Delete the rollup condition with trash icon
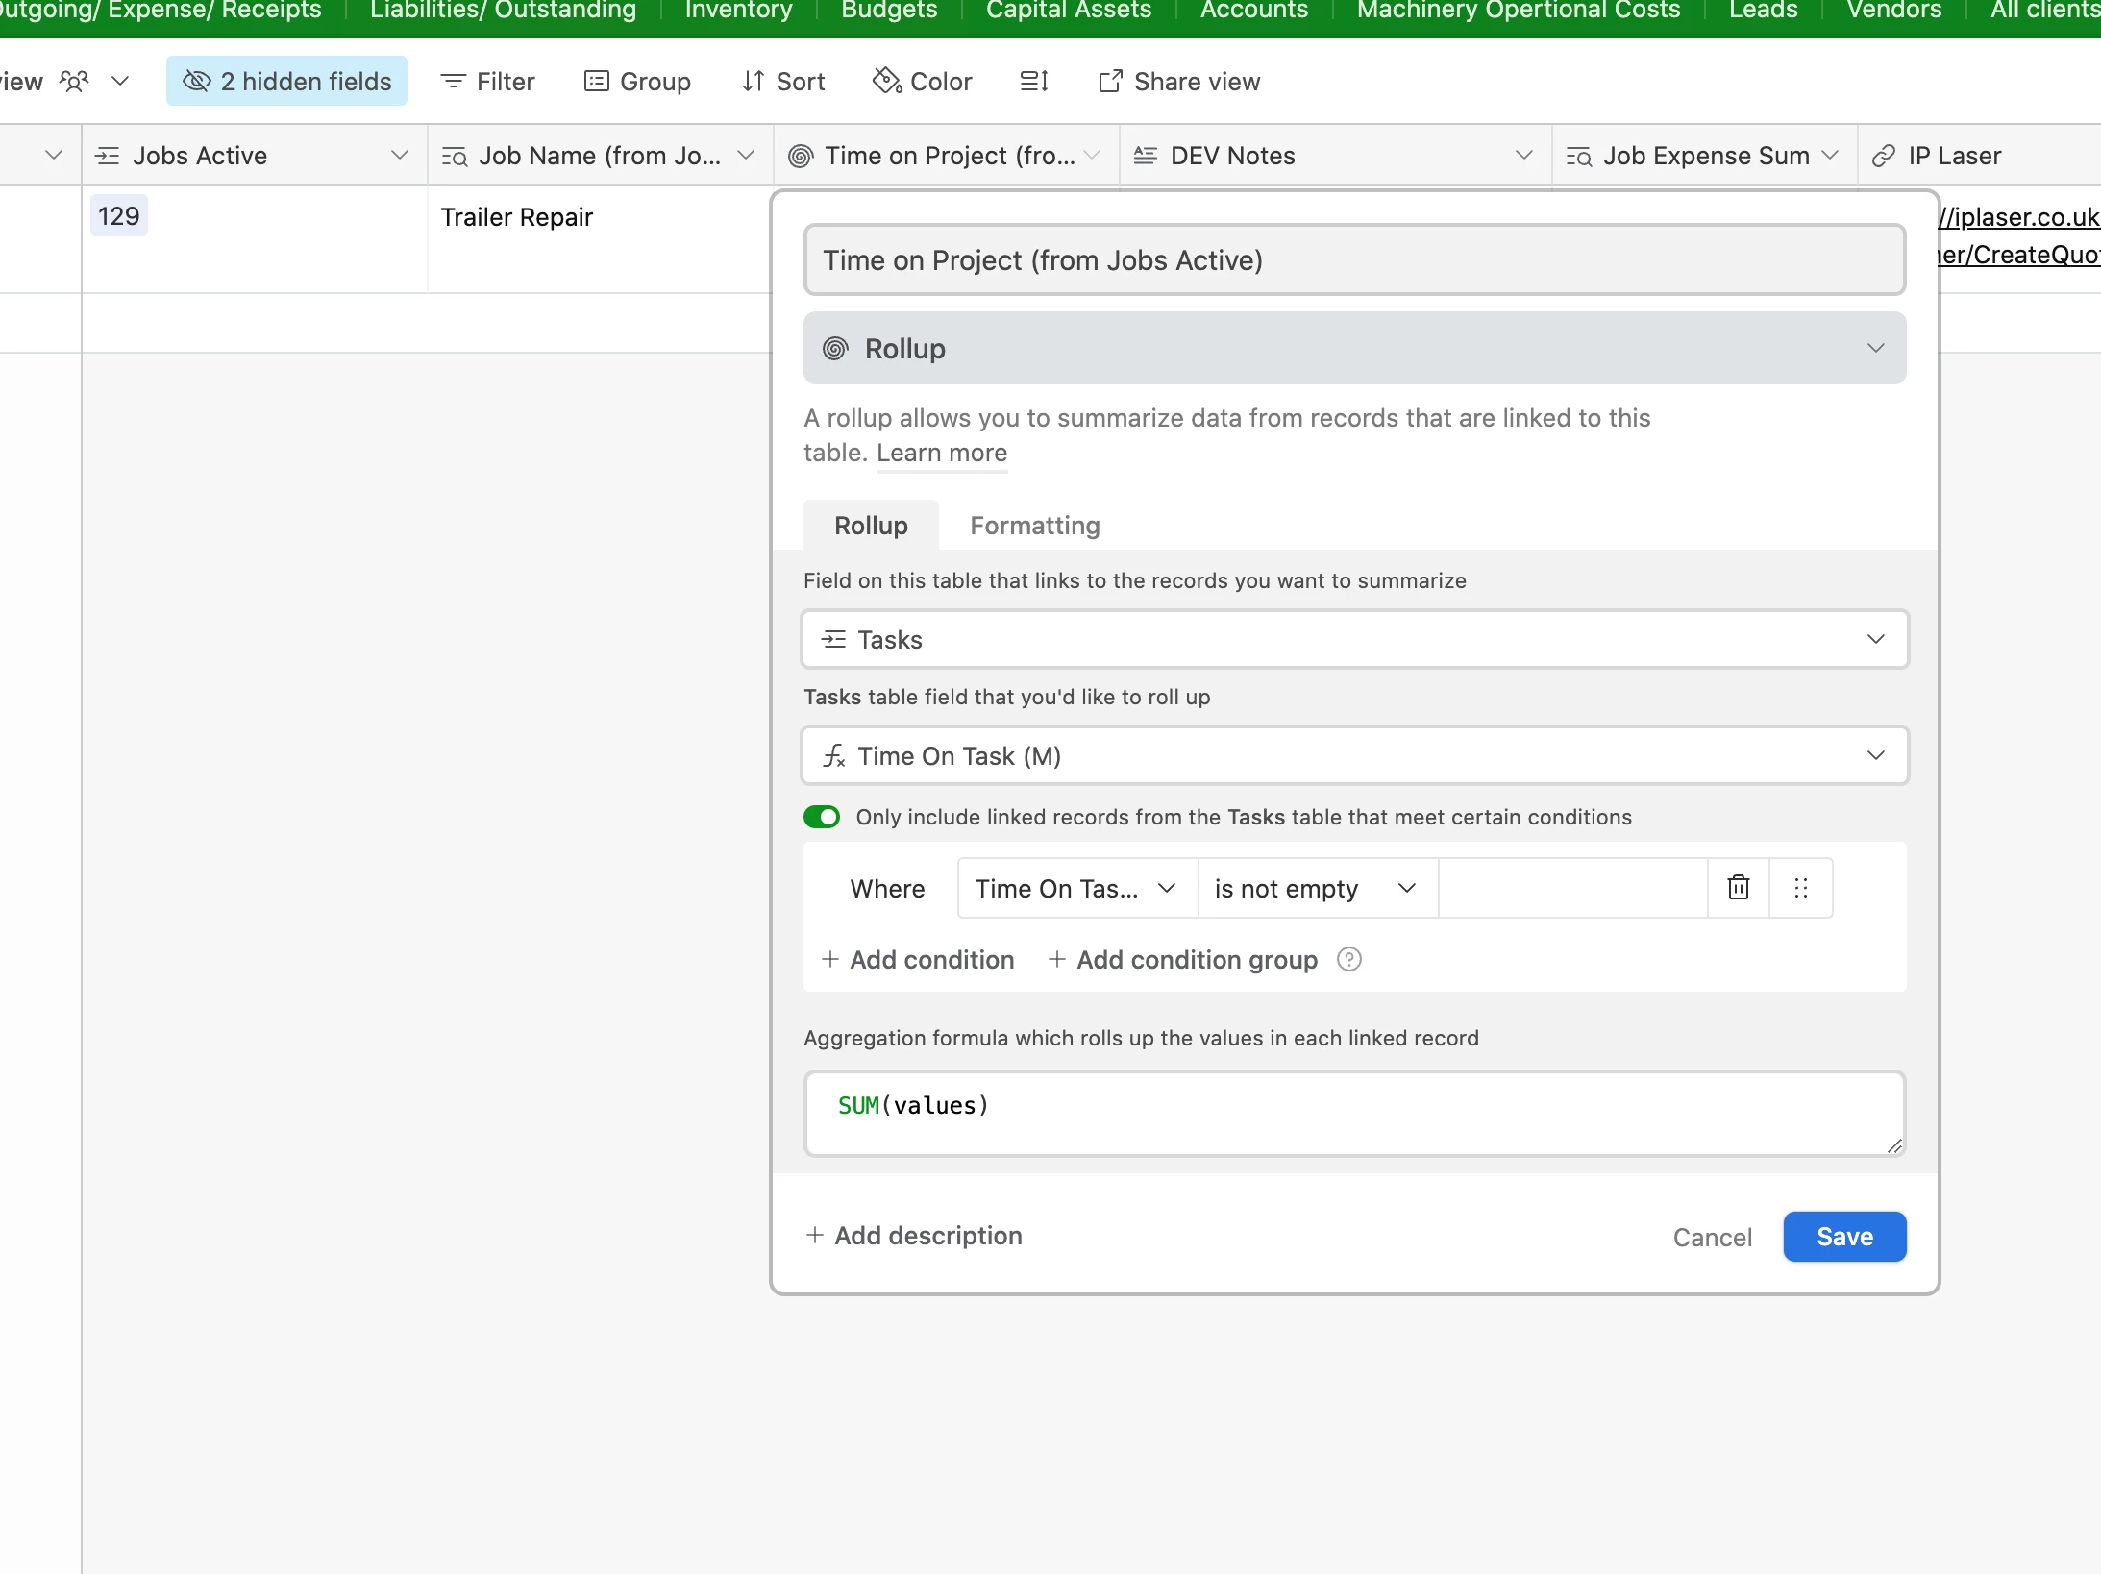 pyautogui.click(x=1738, y=888)
